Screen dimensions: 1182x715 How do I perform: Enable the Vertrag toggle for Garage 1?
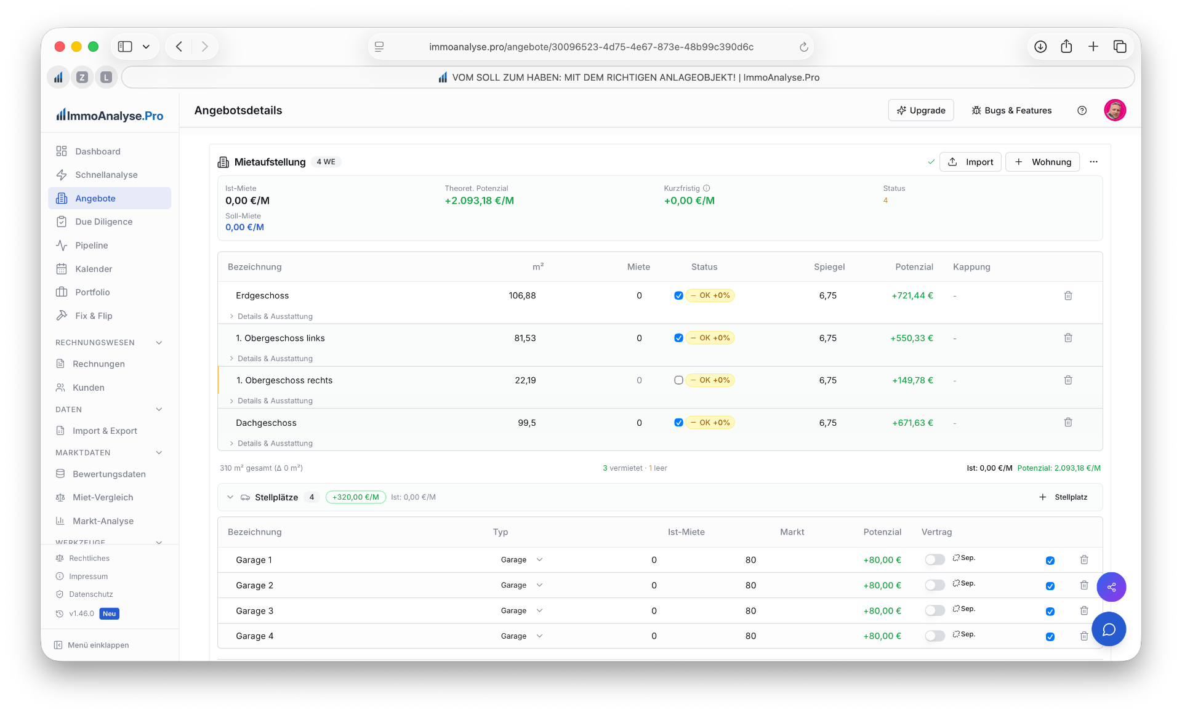point(935,559)
